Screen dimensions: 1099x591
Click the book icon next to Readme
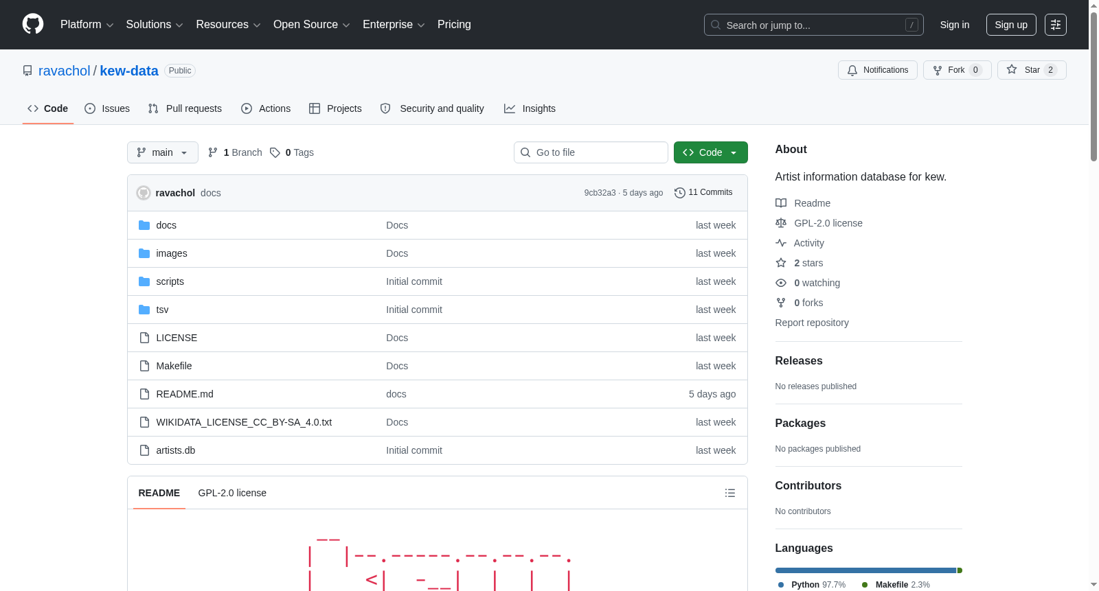(781, 203)
